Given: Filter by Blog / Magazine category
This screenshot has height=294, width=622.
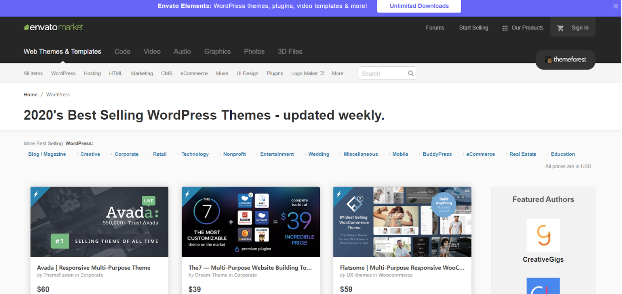Looking at the screenshot, I should click(47, 154).
